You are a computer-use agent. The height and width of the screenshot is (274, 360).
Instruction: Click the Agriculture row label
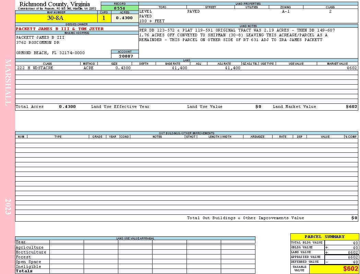[29, 247]
